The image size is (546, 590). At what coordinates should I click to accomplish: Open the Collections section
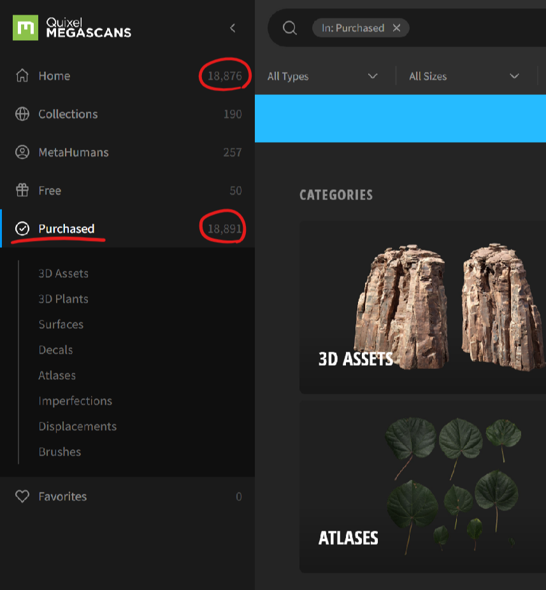click(127, 114)
